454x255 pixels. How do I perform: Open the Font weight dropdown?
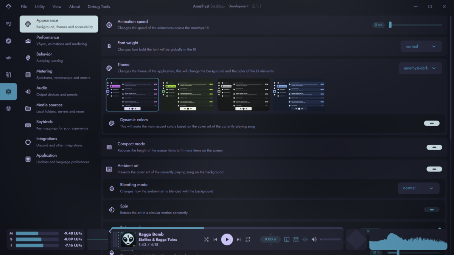coord(421,46)
